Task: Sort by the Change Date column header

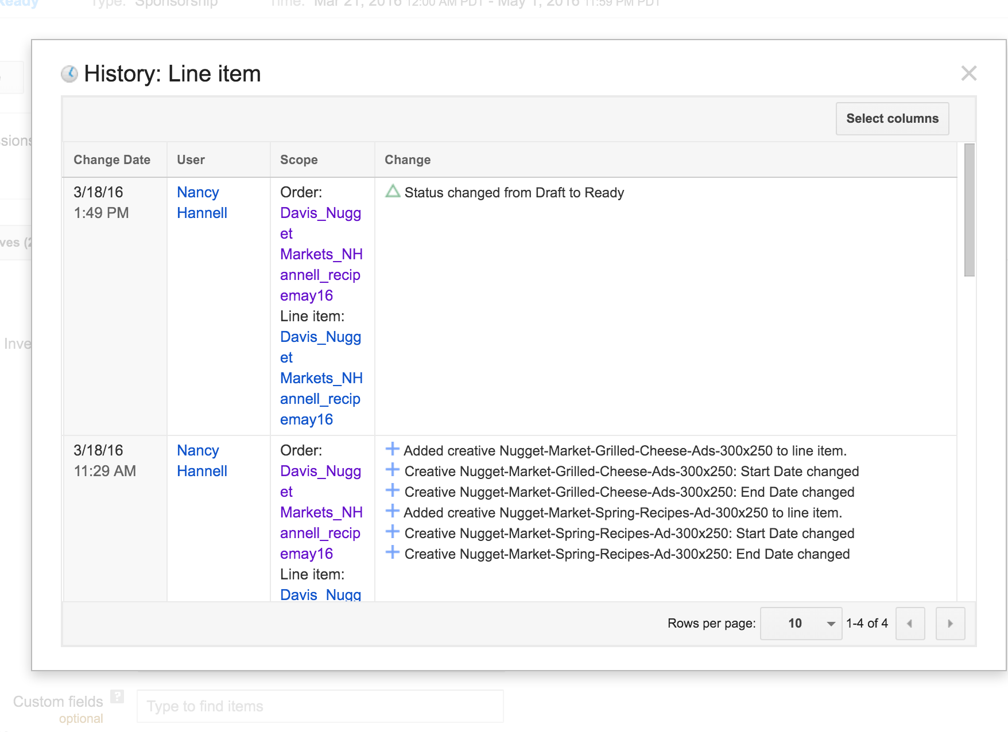Action: [112, 160]
